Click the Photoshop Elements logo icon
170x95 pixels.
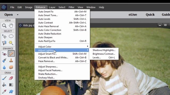coord(4,7)
